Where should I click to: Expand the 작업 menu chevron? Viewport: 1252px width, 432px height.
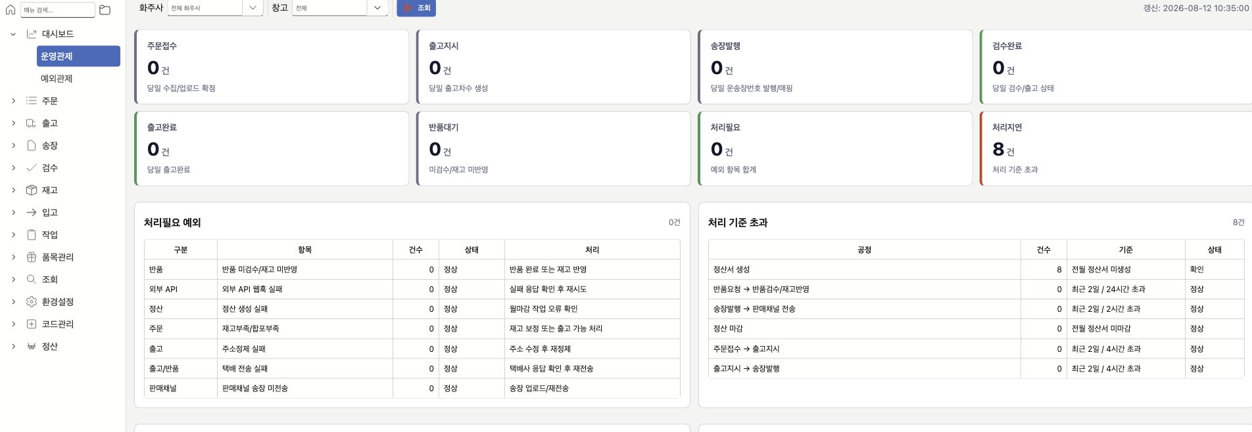coord(13,234)
